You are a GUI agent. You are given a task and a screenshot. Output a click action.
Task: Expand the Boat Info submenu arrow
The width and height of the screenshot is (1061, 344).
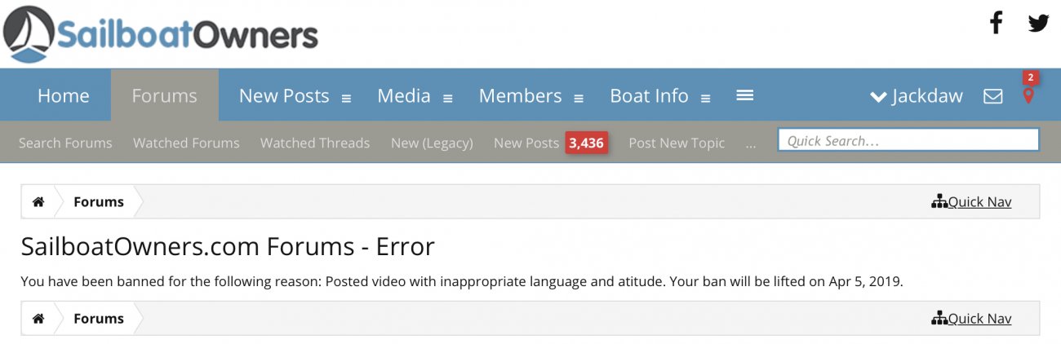[x=705, y=98]
